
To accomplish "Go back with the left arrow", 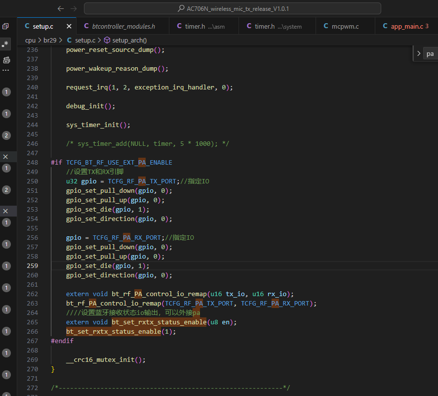I will point(61,9).
